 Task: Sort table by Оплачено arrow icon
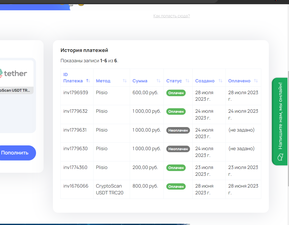pos(256,81)
